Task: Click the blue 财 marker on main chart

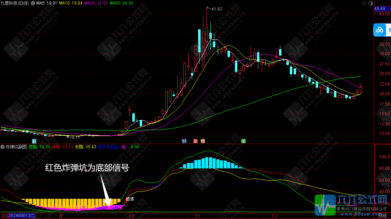Action: point(183,141)
